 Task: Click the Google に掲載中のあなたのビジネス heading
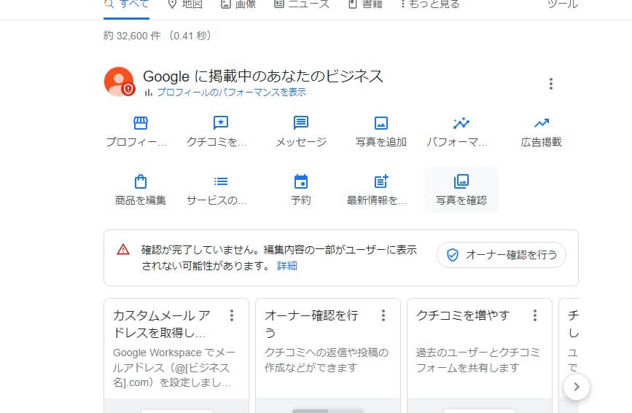[263, 76]
